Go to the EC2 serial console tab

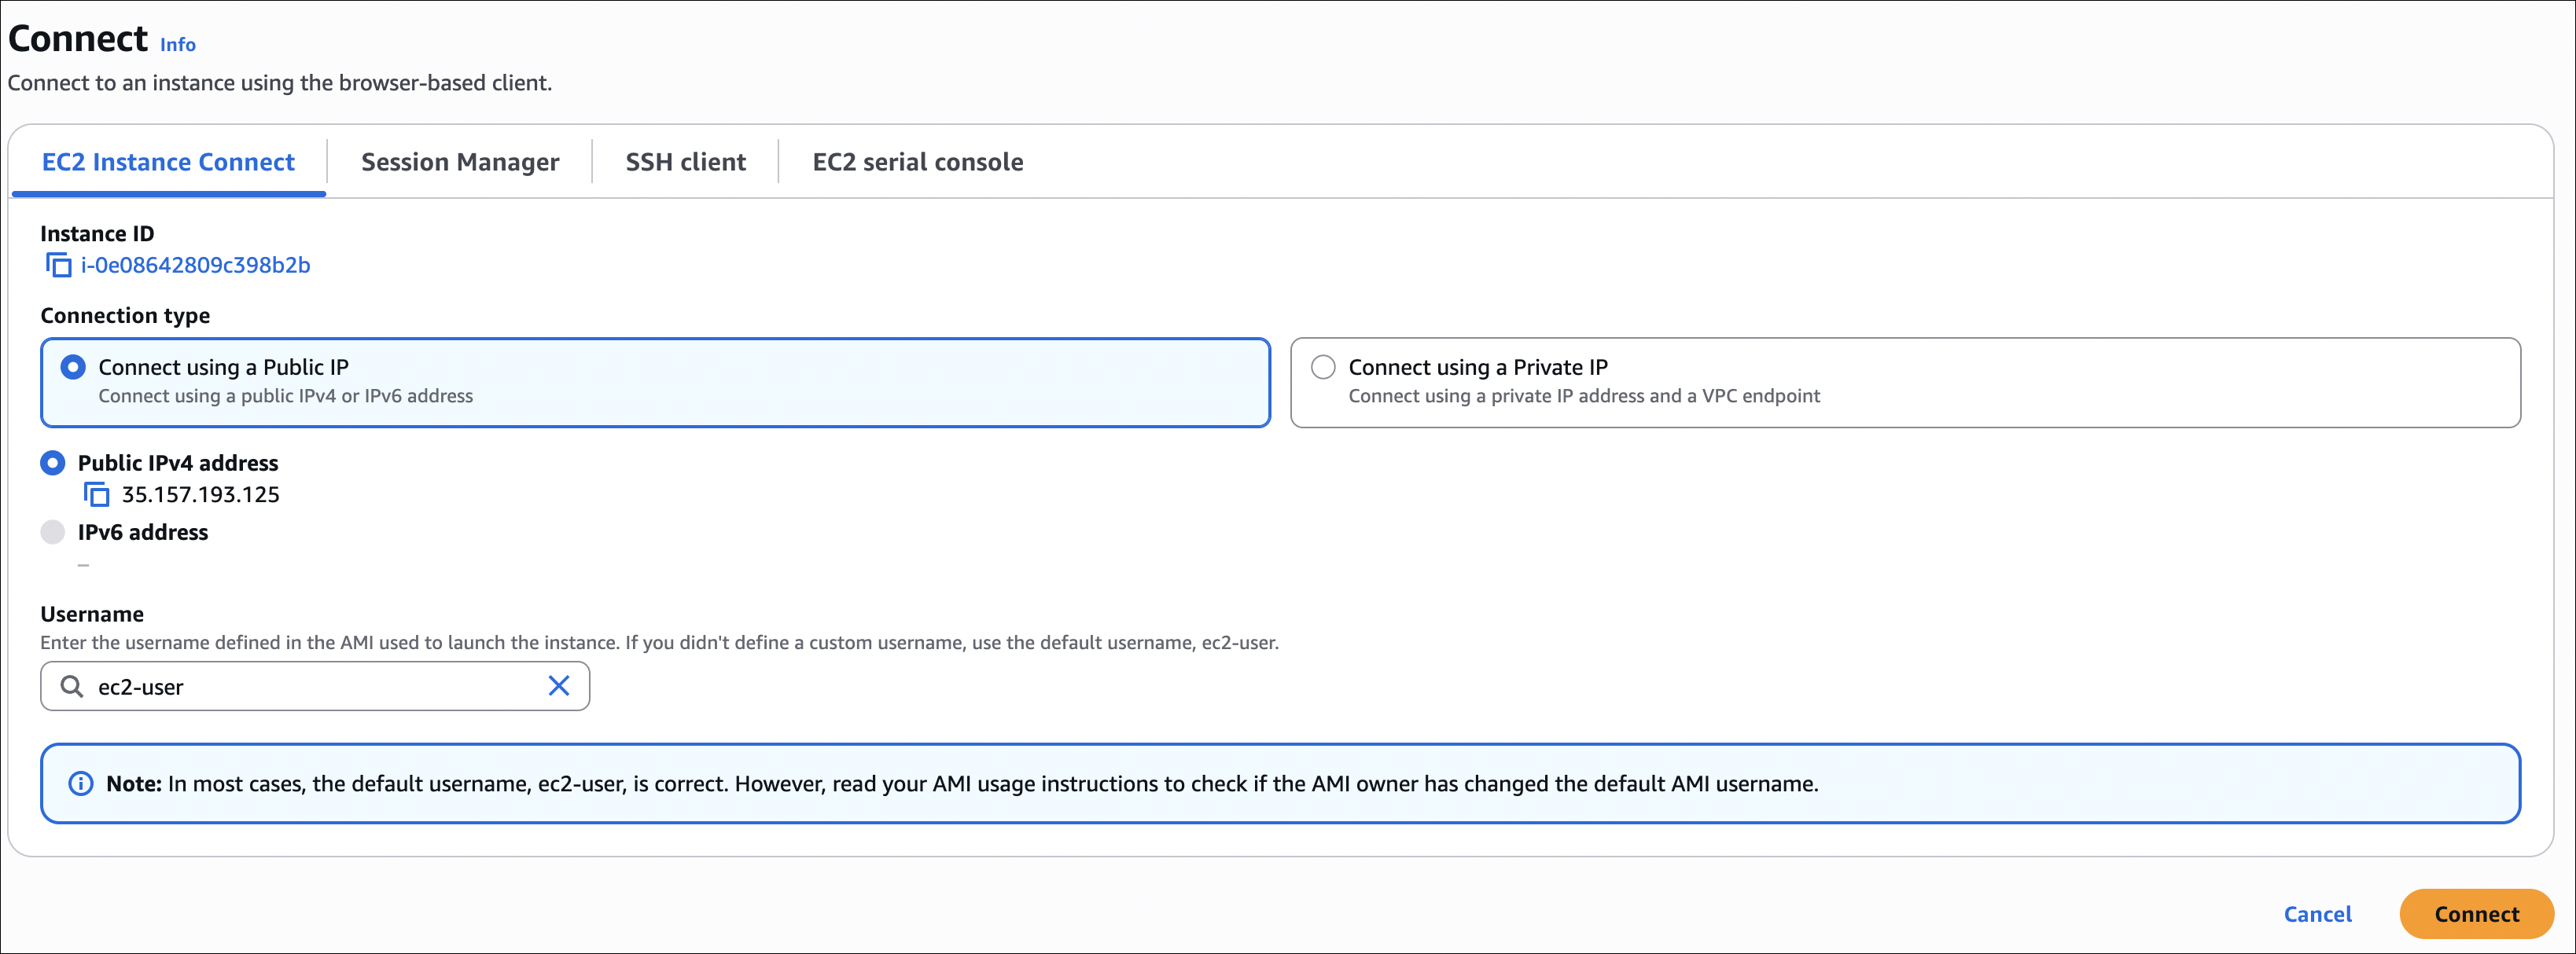pos(918,162)
